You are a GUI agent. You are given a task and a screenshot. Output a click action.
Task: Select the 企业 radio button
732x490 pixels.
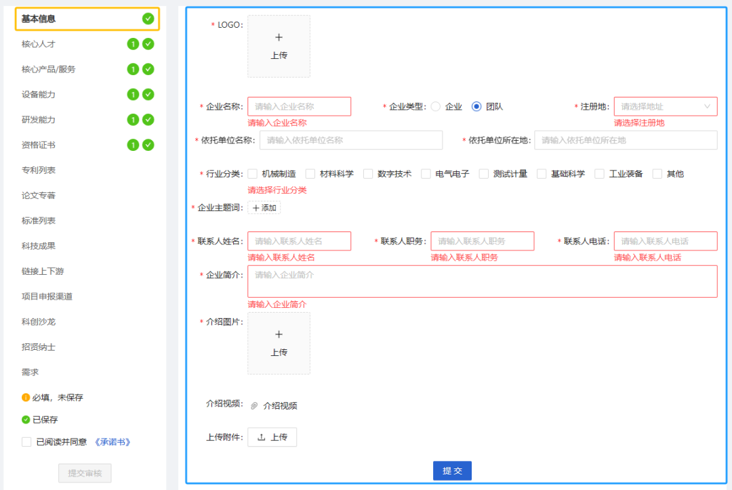[436, 106]
